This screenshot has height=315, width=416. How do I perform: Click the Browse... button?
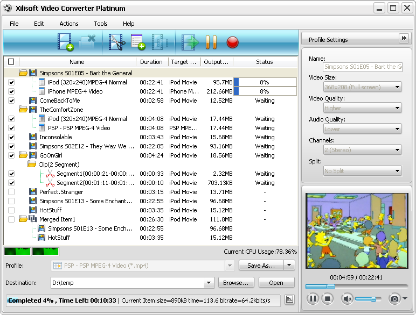pyautogui.click(x=236, y=283)
